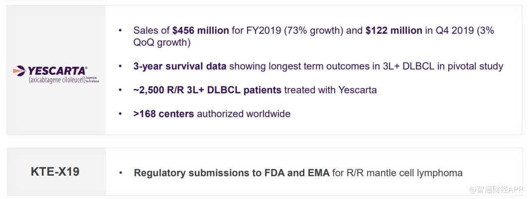Click the KTE-X19 label

[x=55, y=172]
